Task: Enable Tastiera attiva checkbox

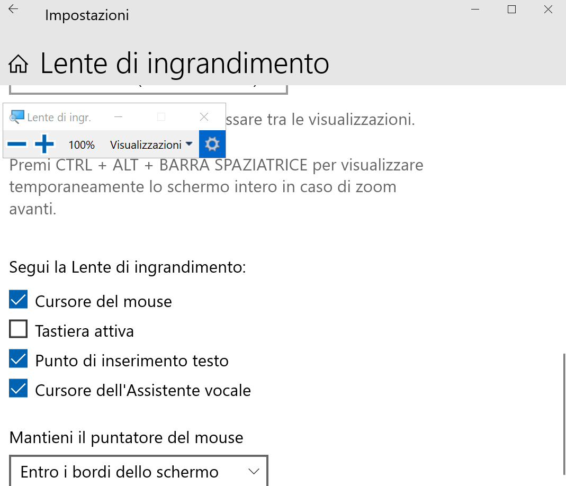Action: coord(18,329)
